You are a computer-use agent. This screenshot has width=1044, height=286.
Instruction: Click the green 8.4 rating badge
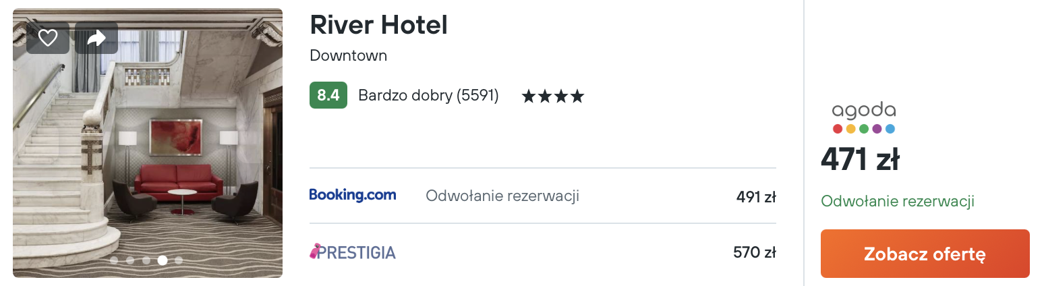[328, 96]
